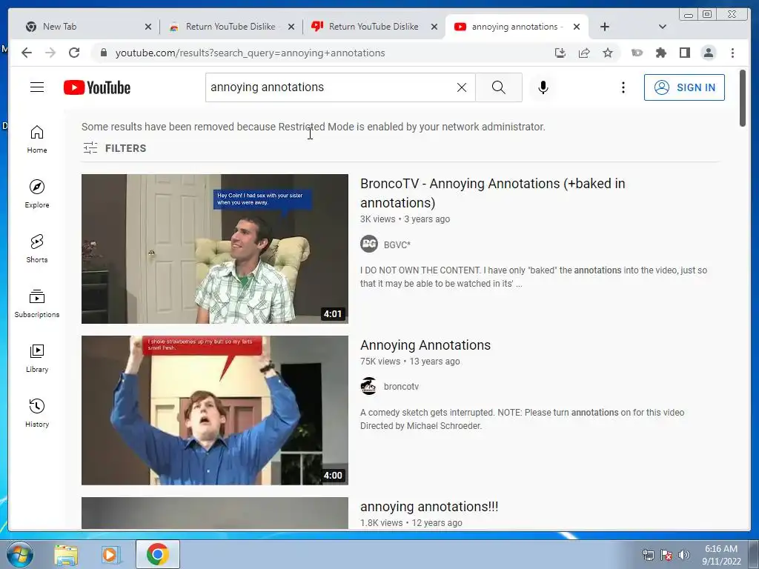View site info lock icon
The height and width of the screenshot is (569, 759).
[x=103, y=53]
